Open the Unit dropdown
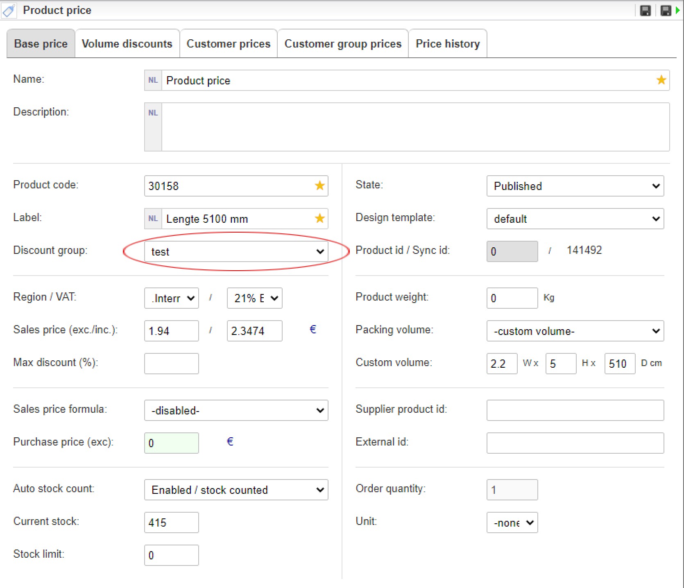Viewport: 684px width, 588px height. pos(512,522)
